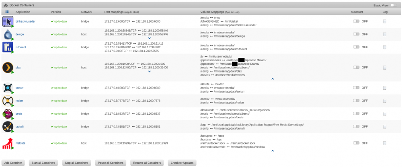Toggle autostart for beets

point(356,113)
